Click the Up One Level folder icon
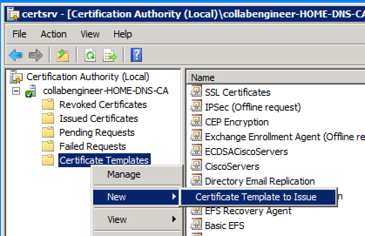The height and width of the screenshot is (236, 365). pyautogui.click(x=63, y=55)
